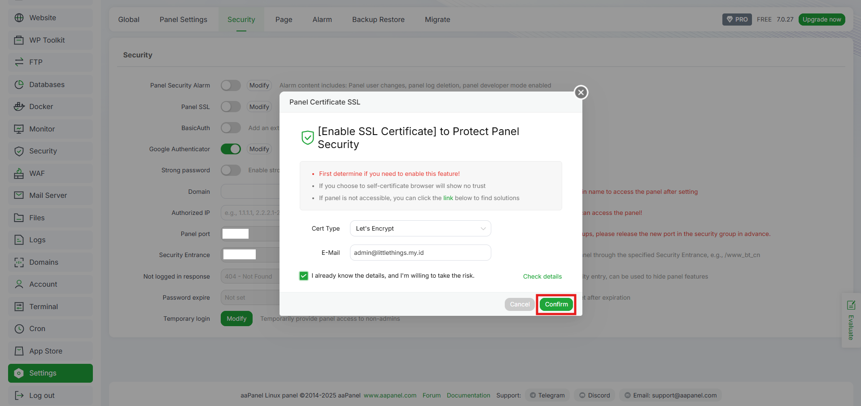Screen dimensions: 861x406
Task: Open the App Store icon
Action: (19, 351)
